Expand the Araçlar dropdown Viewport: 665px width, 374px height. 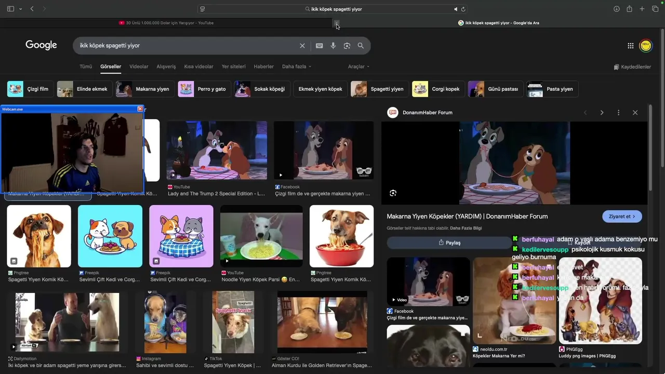coord(358,66)
